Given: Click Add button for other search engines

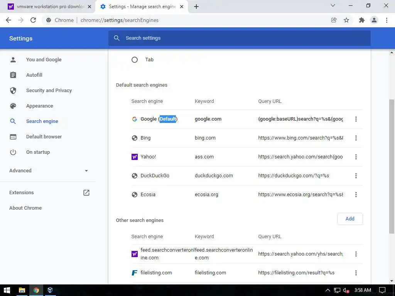Looking at the screenshot, I should tap(350, 219).
